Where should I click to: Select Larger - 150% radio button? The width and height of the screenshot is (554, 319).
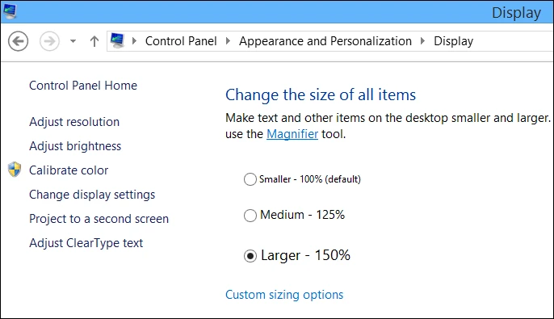point(250,255)
